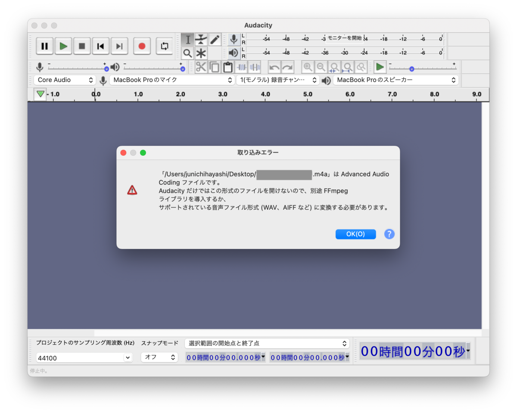Select the Selection (I-beam) tool
This screenshot has height=413, width=517.
[188, 40]
